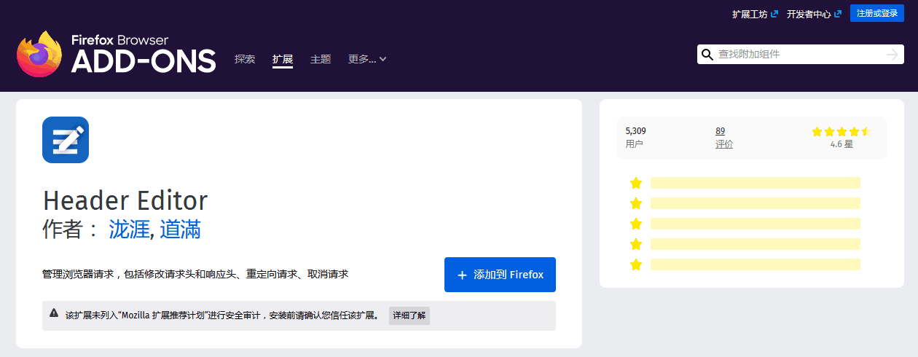Click the rating stars above 4.6 星

point(841,132)
